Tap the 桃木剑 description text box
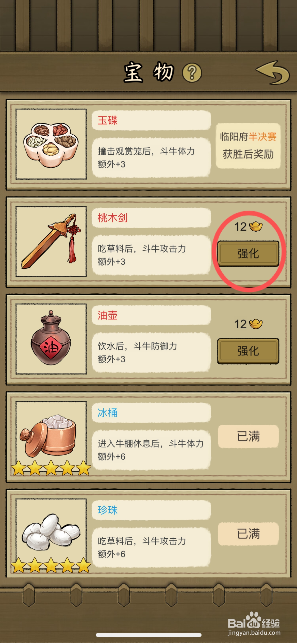Image resolution: width=297 pixels, height=643 pixels. coord(151,255)
